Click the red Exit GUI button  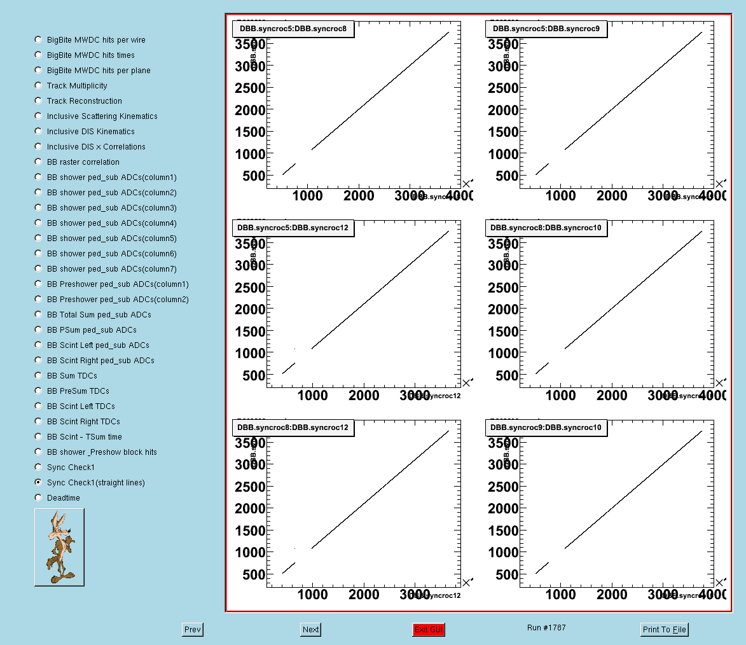coord(429,629)
